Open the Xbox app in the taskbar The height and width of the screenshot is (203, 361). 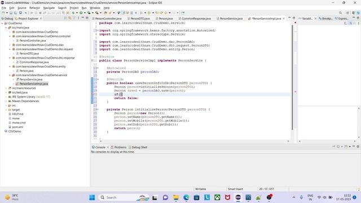click(x=217, y=197)
